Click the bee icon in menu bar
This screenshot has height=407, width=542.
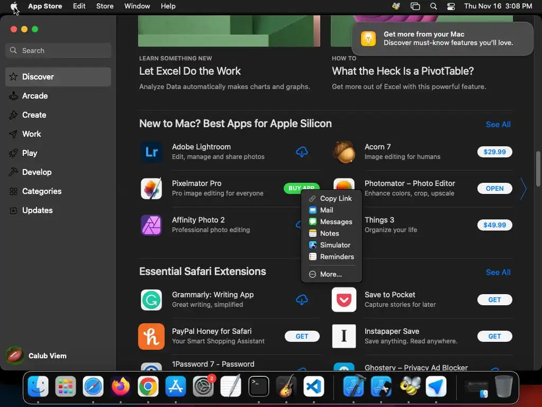[396, 6]
